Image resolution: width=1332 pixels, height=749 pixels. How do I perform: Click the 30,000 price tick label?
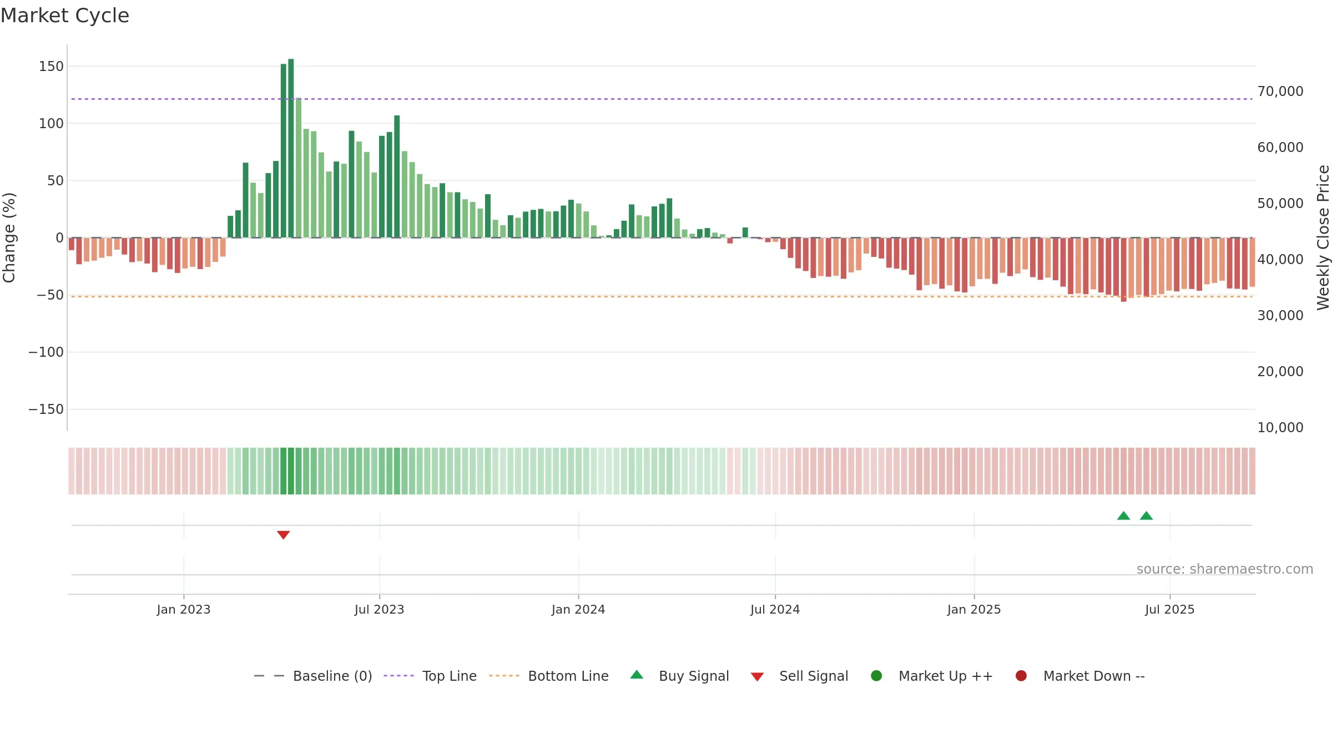(1280, 316)
